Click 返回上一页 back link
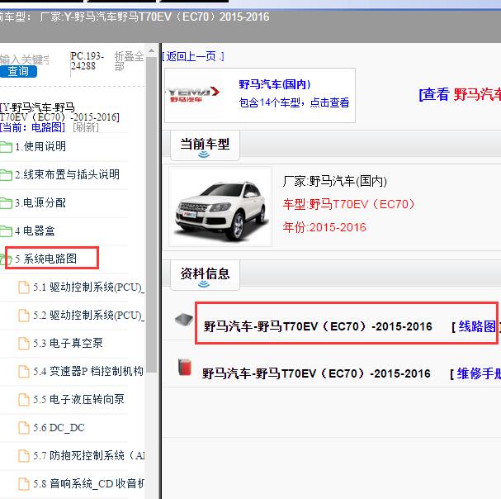The height and width of the screenshot is (499, 501). [x=193, y=57]
